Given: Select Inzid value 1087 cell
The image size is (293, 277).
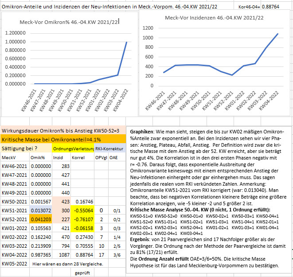Looking at the screenshot, I should pos(61,255).
